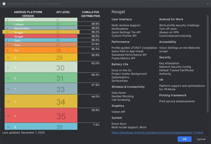Open the Nougat android-7.0 developer link

tap(157, 132)
